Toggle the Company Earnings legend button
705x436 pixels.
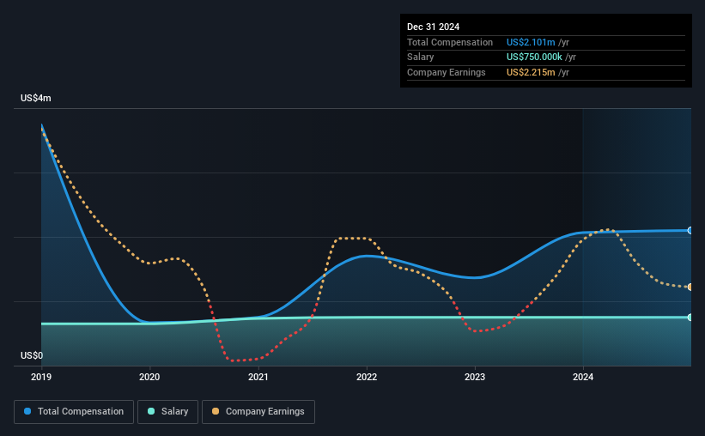(x=258, y=412)
